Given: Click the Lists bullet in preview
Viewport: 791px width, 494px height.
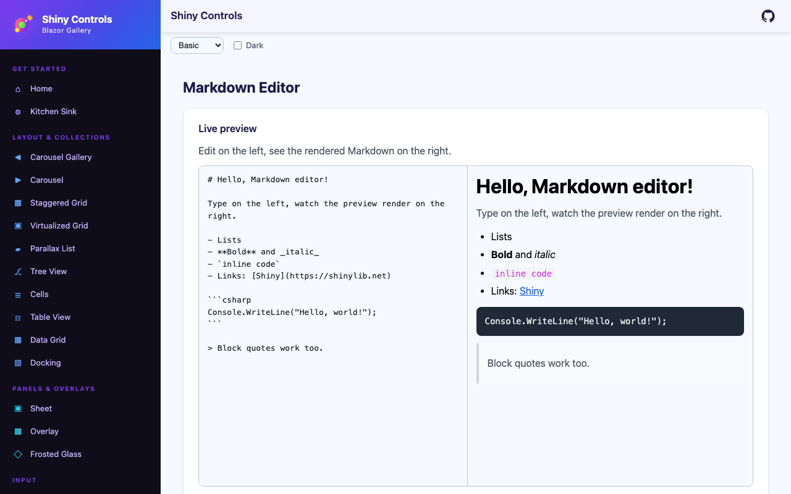Looking at the screenshot, I should coord(501,237).
